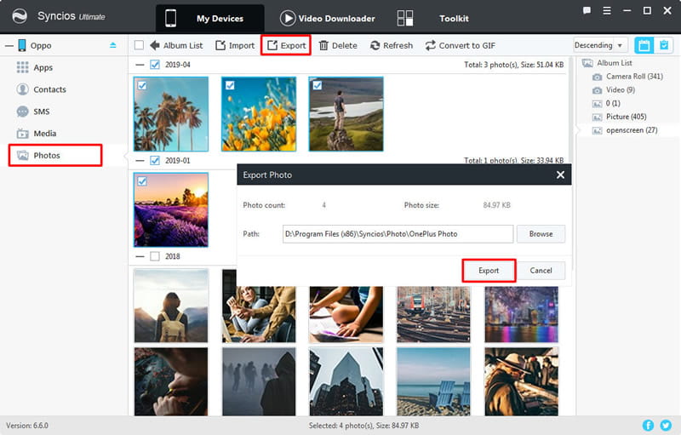Open the Toolkit tab
681x435 pixels.
coord(432,18)
